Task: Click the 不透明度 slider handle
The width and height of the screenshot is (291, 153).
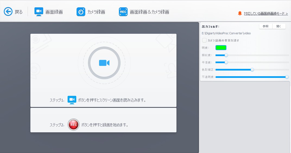Action: (x=287, y=77)
